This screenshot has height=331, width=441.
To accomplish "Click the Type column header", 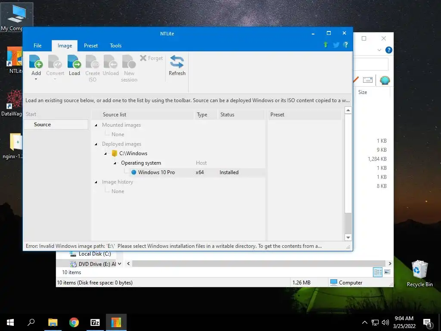I will click(205, 115).
